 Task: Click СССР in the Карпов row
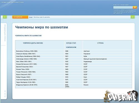(x=85, y=80)
